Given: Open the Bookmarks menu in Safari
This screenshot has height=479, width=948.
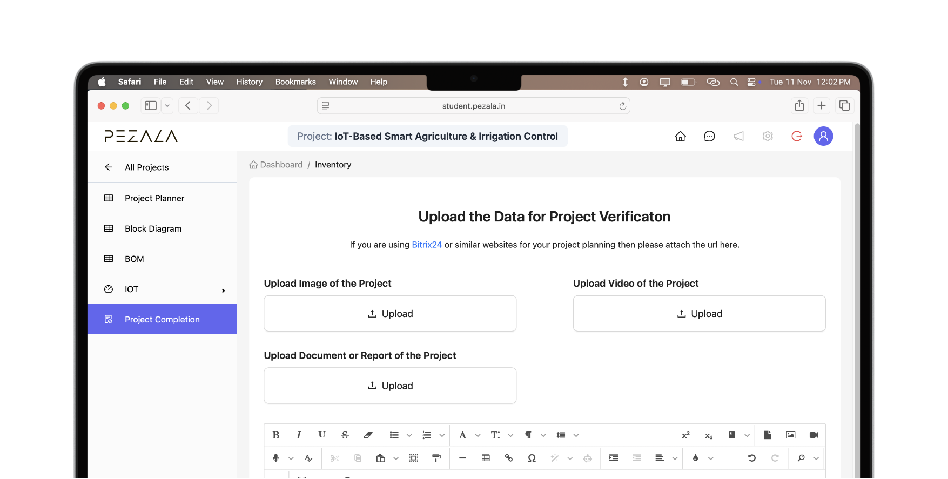Looking at the screenshot, I should (295, 82).
